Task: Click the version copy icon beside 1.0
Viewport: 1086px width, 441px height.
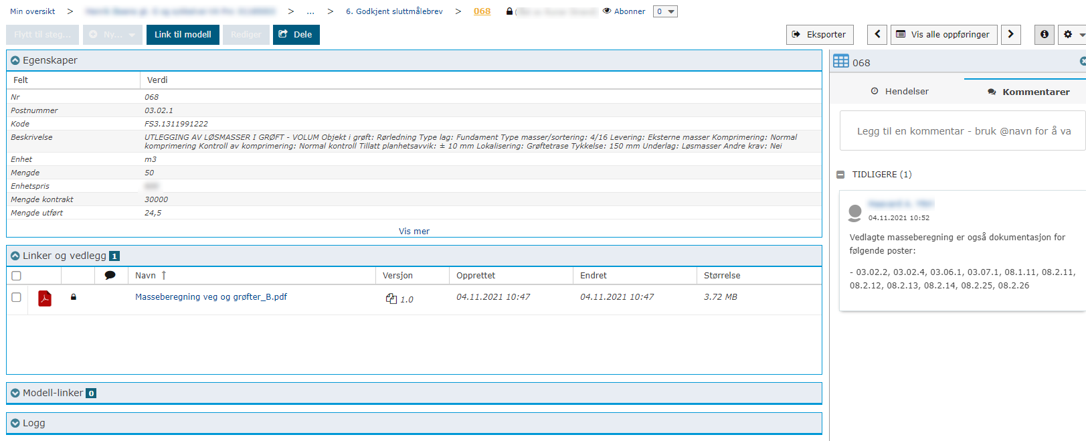Action: pos(391,299)
